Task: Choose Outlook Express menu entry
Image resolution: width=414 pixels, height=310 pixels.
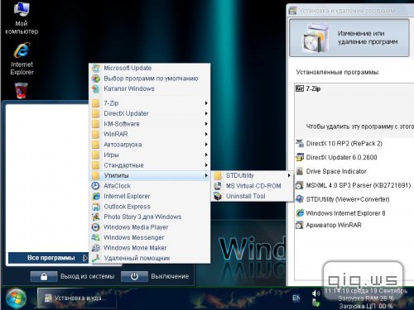Action: coord(150,207)
